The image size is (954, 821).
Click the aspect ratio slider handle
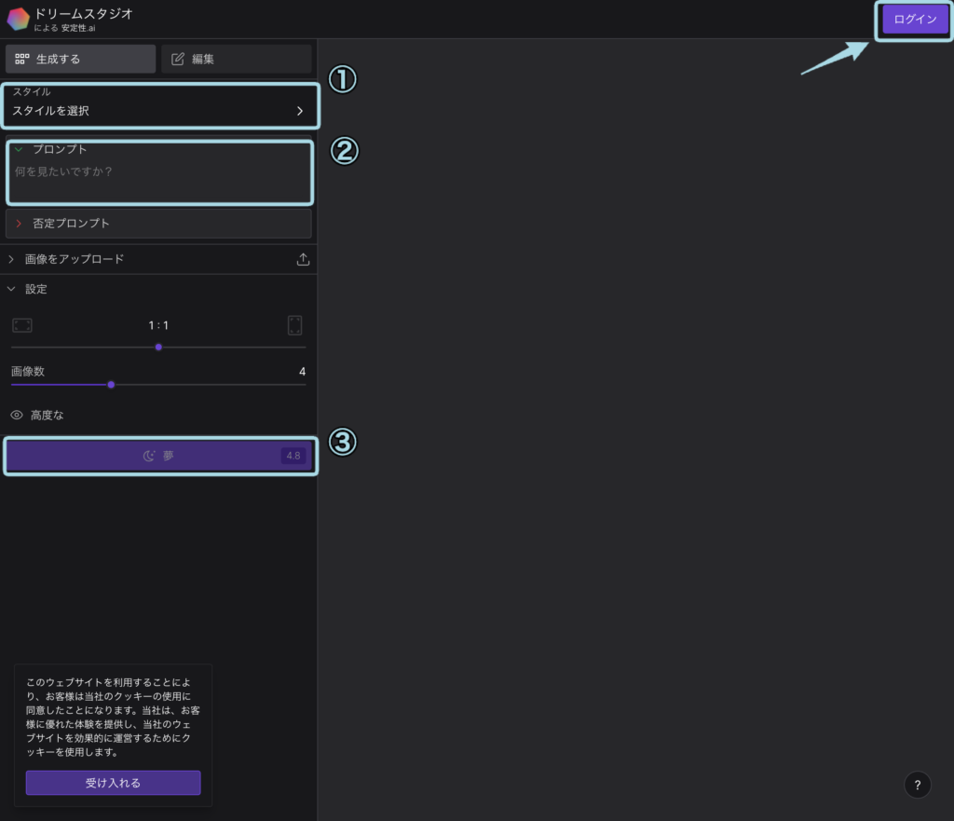[x=158, y=347]
